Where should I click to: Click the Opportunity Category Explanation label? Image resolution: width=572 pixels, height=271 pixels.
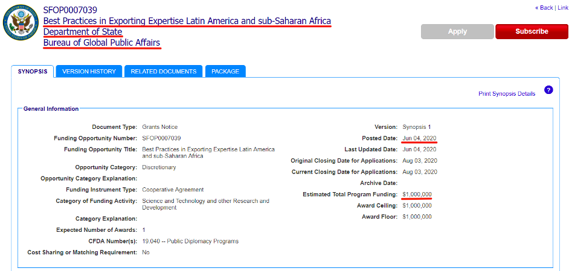(x=89, y=179)
